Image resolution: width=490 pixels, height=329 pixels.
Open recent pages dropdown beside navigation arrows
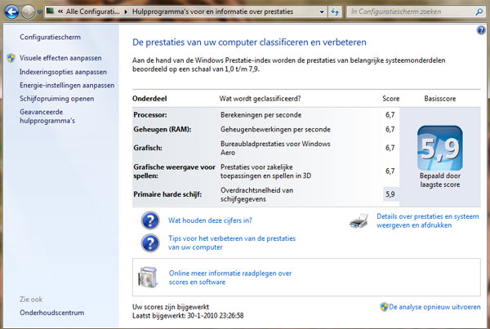pos(39,12)
